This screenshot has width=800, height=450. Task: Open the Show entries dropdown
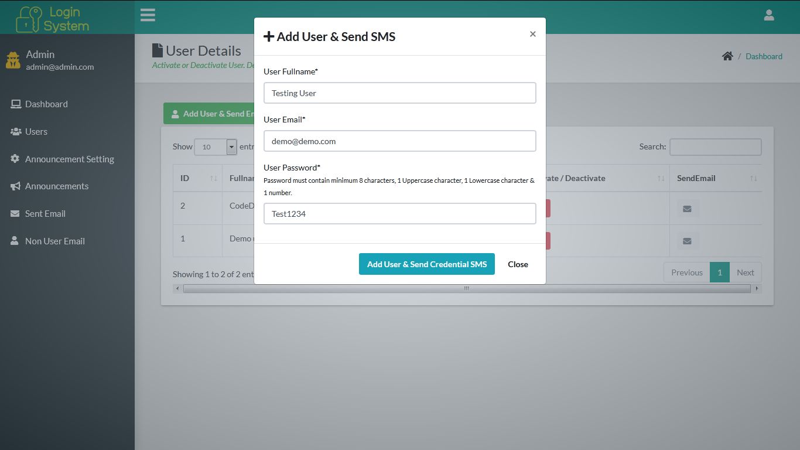(x=215, y=147)
